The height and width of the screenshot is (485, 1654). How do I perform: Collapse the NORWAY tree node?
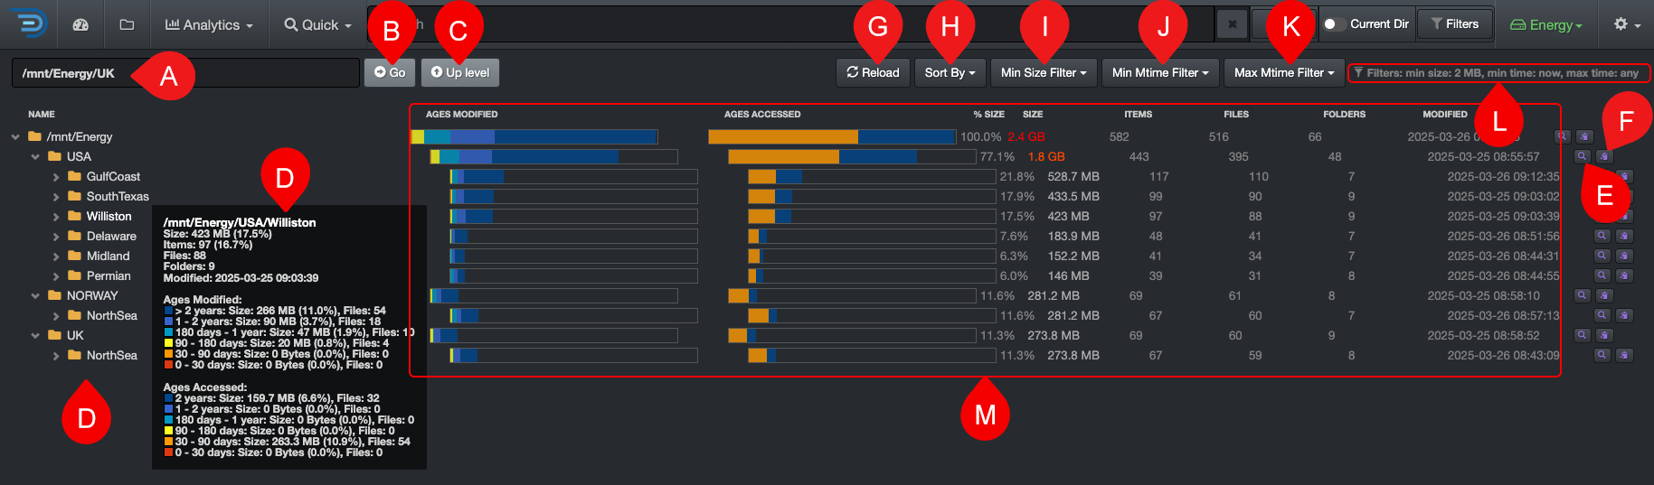tap(35, 296)
